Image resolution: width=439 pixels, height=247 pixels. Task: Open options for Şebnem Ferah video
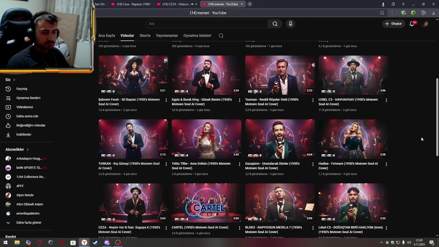(x=166, y=100)
